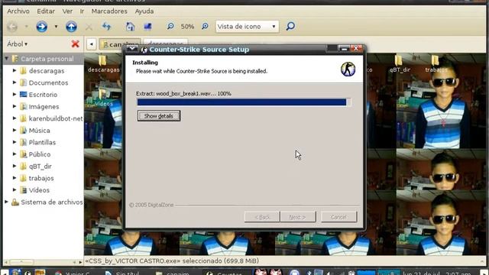Open the Computer location icon
The image size is (489, 275).
click(147, 27)
